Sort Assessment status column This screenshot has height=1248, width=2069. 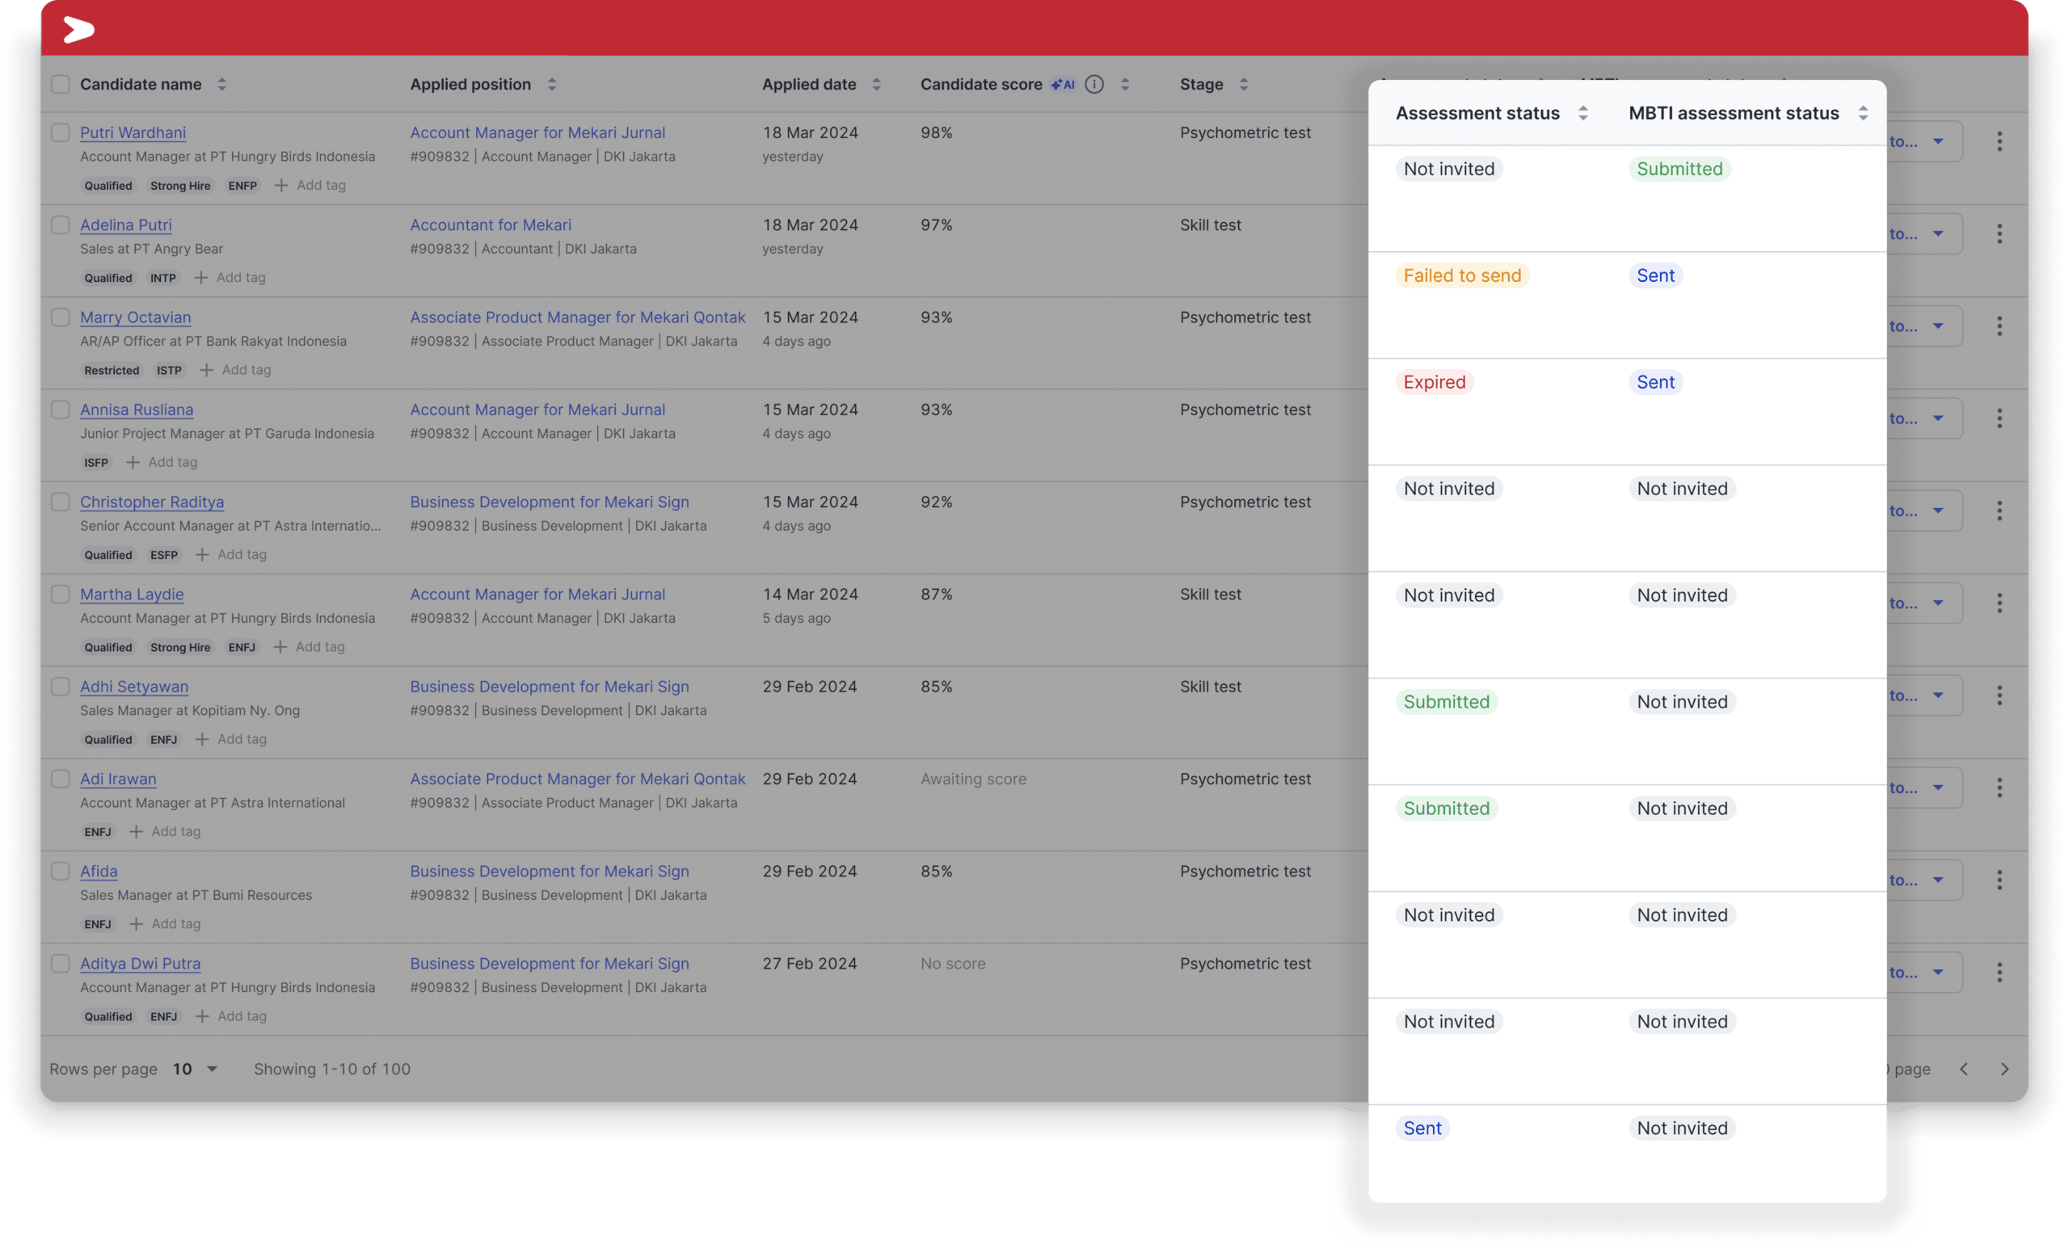tap(1582, 113)
